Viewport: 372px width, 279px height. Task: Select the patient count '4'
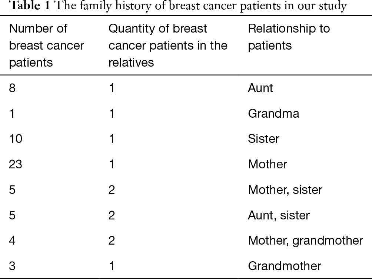12,241
